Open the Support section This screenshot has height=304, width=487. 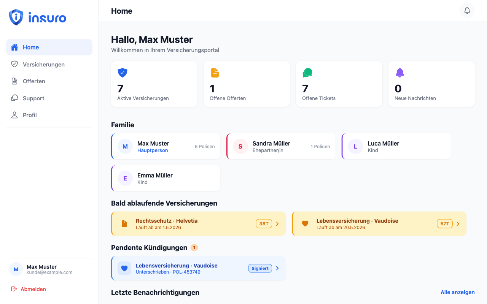pyautogui.click(x=33, y=98)
